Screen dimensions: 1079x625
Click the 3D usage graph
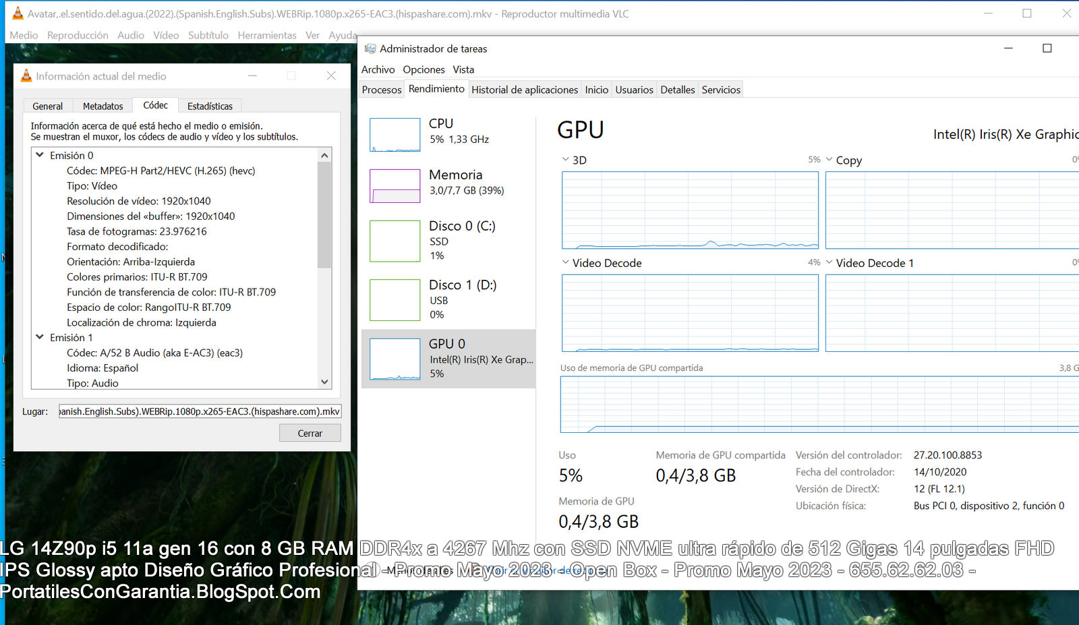point(690,210)
